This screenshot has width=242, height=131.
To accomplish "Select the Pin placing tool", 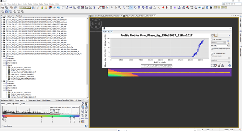I will (x=123, y=7).
